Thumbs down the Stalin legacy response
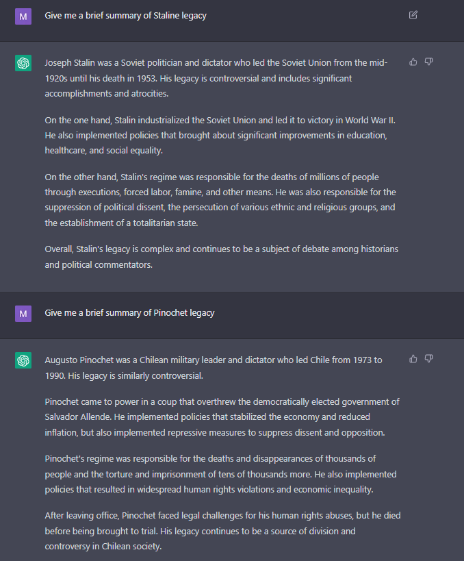 [429, 62]
